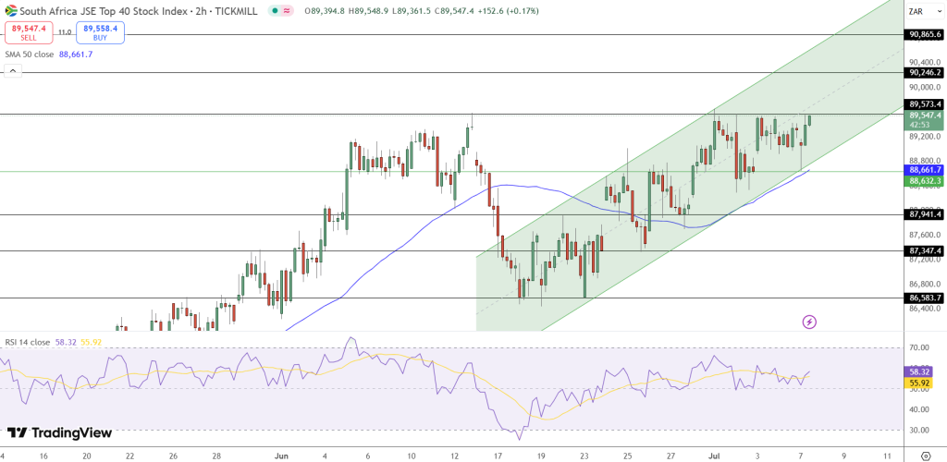The width and height of the screenshot is (947, 462).
Task: Click the open value O89,394.8
Action: [326, 11]
